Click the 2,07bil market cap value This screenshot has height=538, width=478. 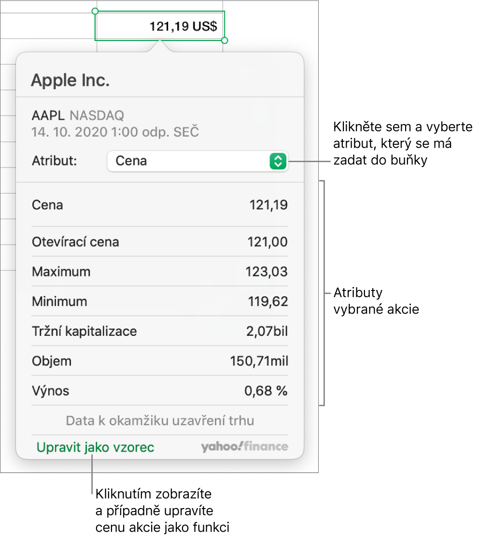267,331
